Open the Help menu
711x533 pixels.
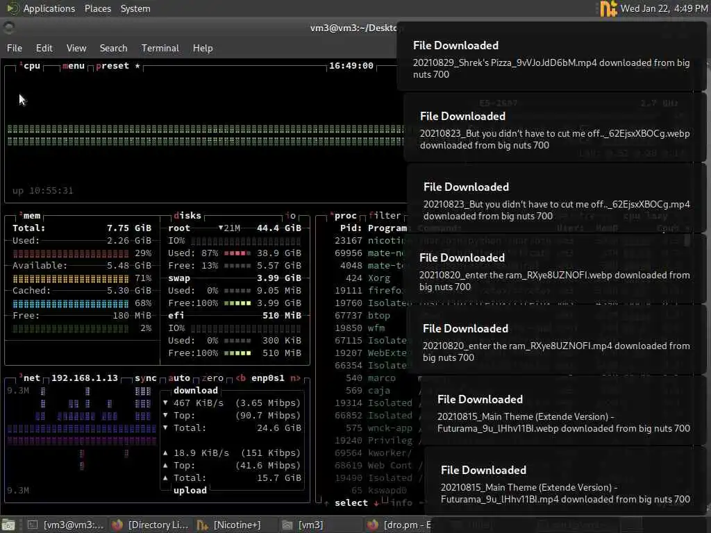click(203, 48)
